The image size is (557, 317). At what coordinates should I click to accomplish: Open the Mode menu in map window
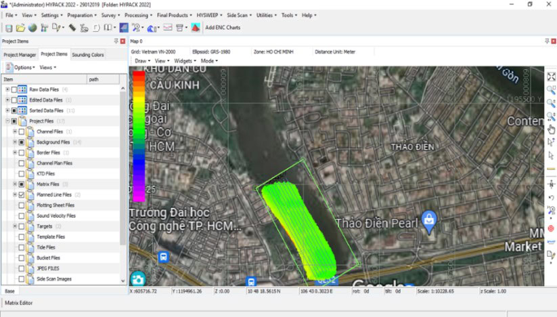pyautogui.click(x=209, y=61)
